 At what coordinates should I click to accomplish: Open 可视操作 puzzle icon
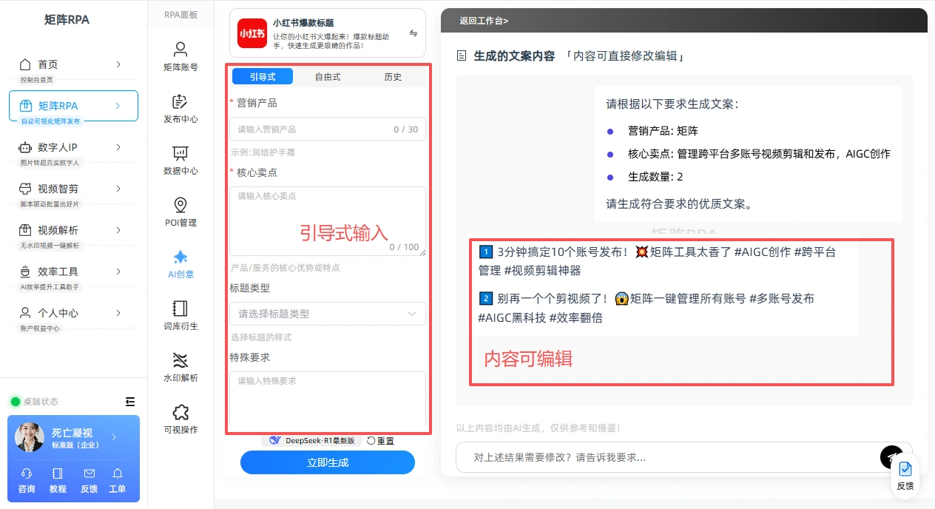pos(180,412)
